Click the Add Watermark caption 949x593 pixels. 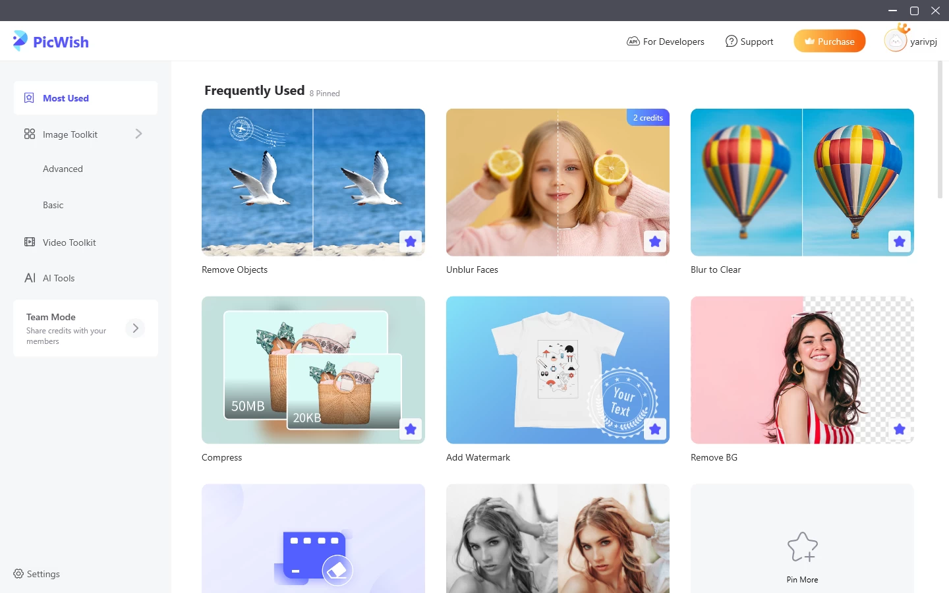(478, 457)
